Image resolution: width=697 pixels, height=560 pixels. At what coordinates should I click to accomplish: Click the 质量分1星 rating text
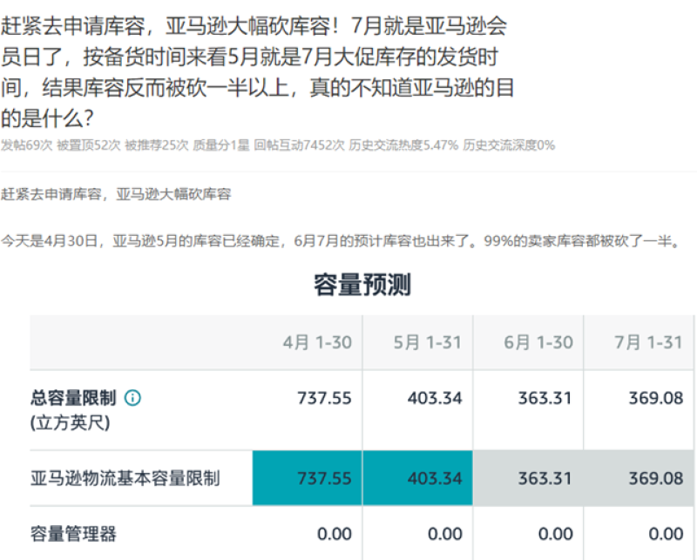click(x=220, y=145)
